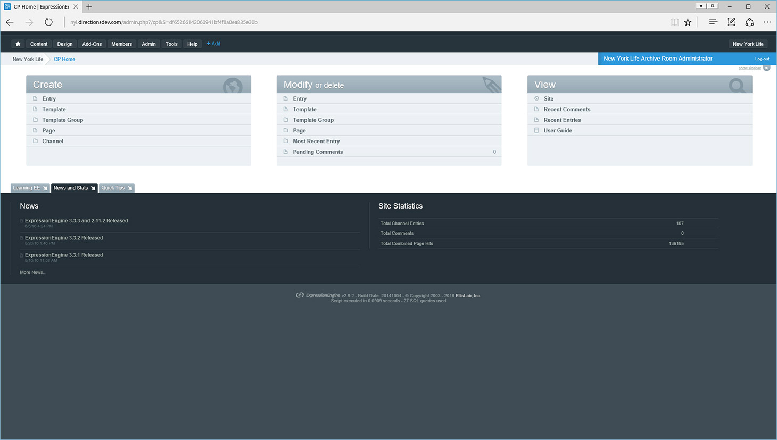Screen dimensions: 777x440
Task: Open Pending Comments in the Modify panel
Action: click(318, 152)
